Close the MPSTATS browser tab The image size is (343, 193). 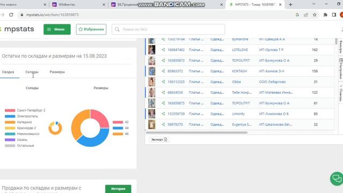(280, 4)
